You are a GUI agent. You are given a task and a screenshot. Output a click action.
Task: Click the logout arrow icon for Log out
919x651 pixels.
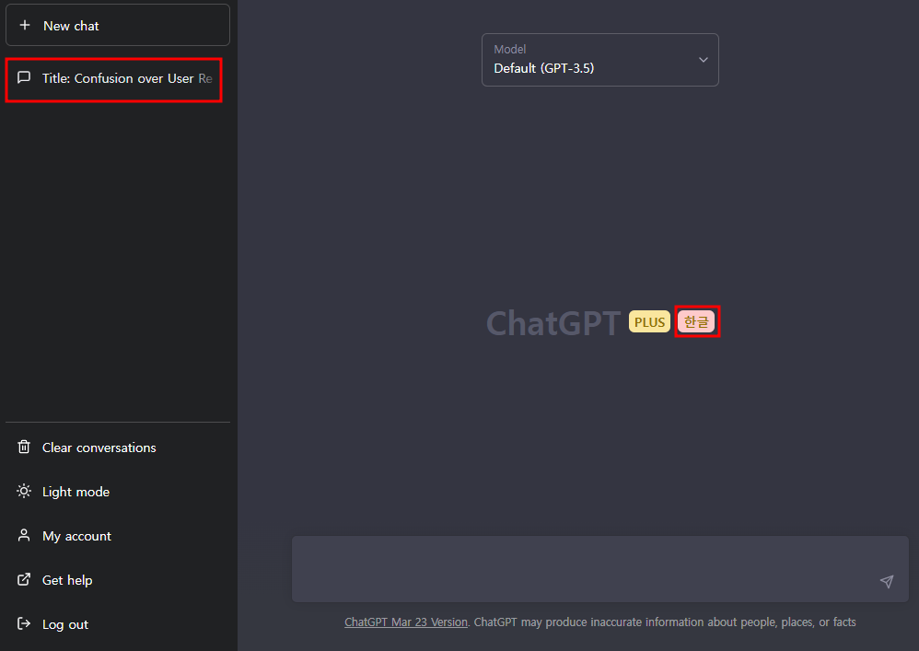tap(24, 624)
